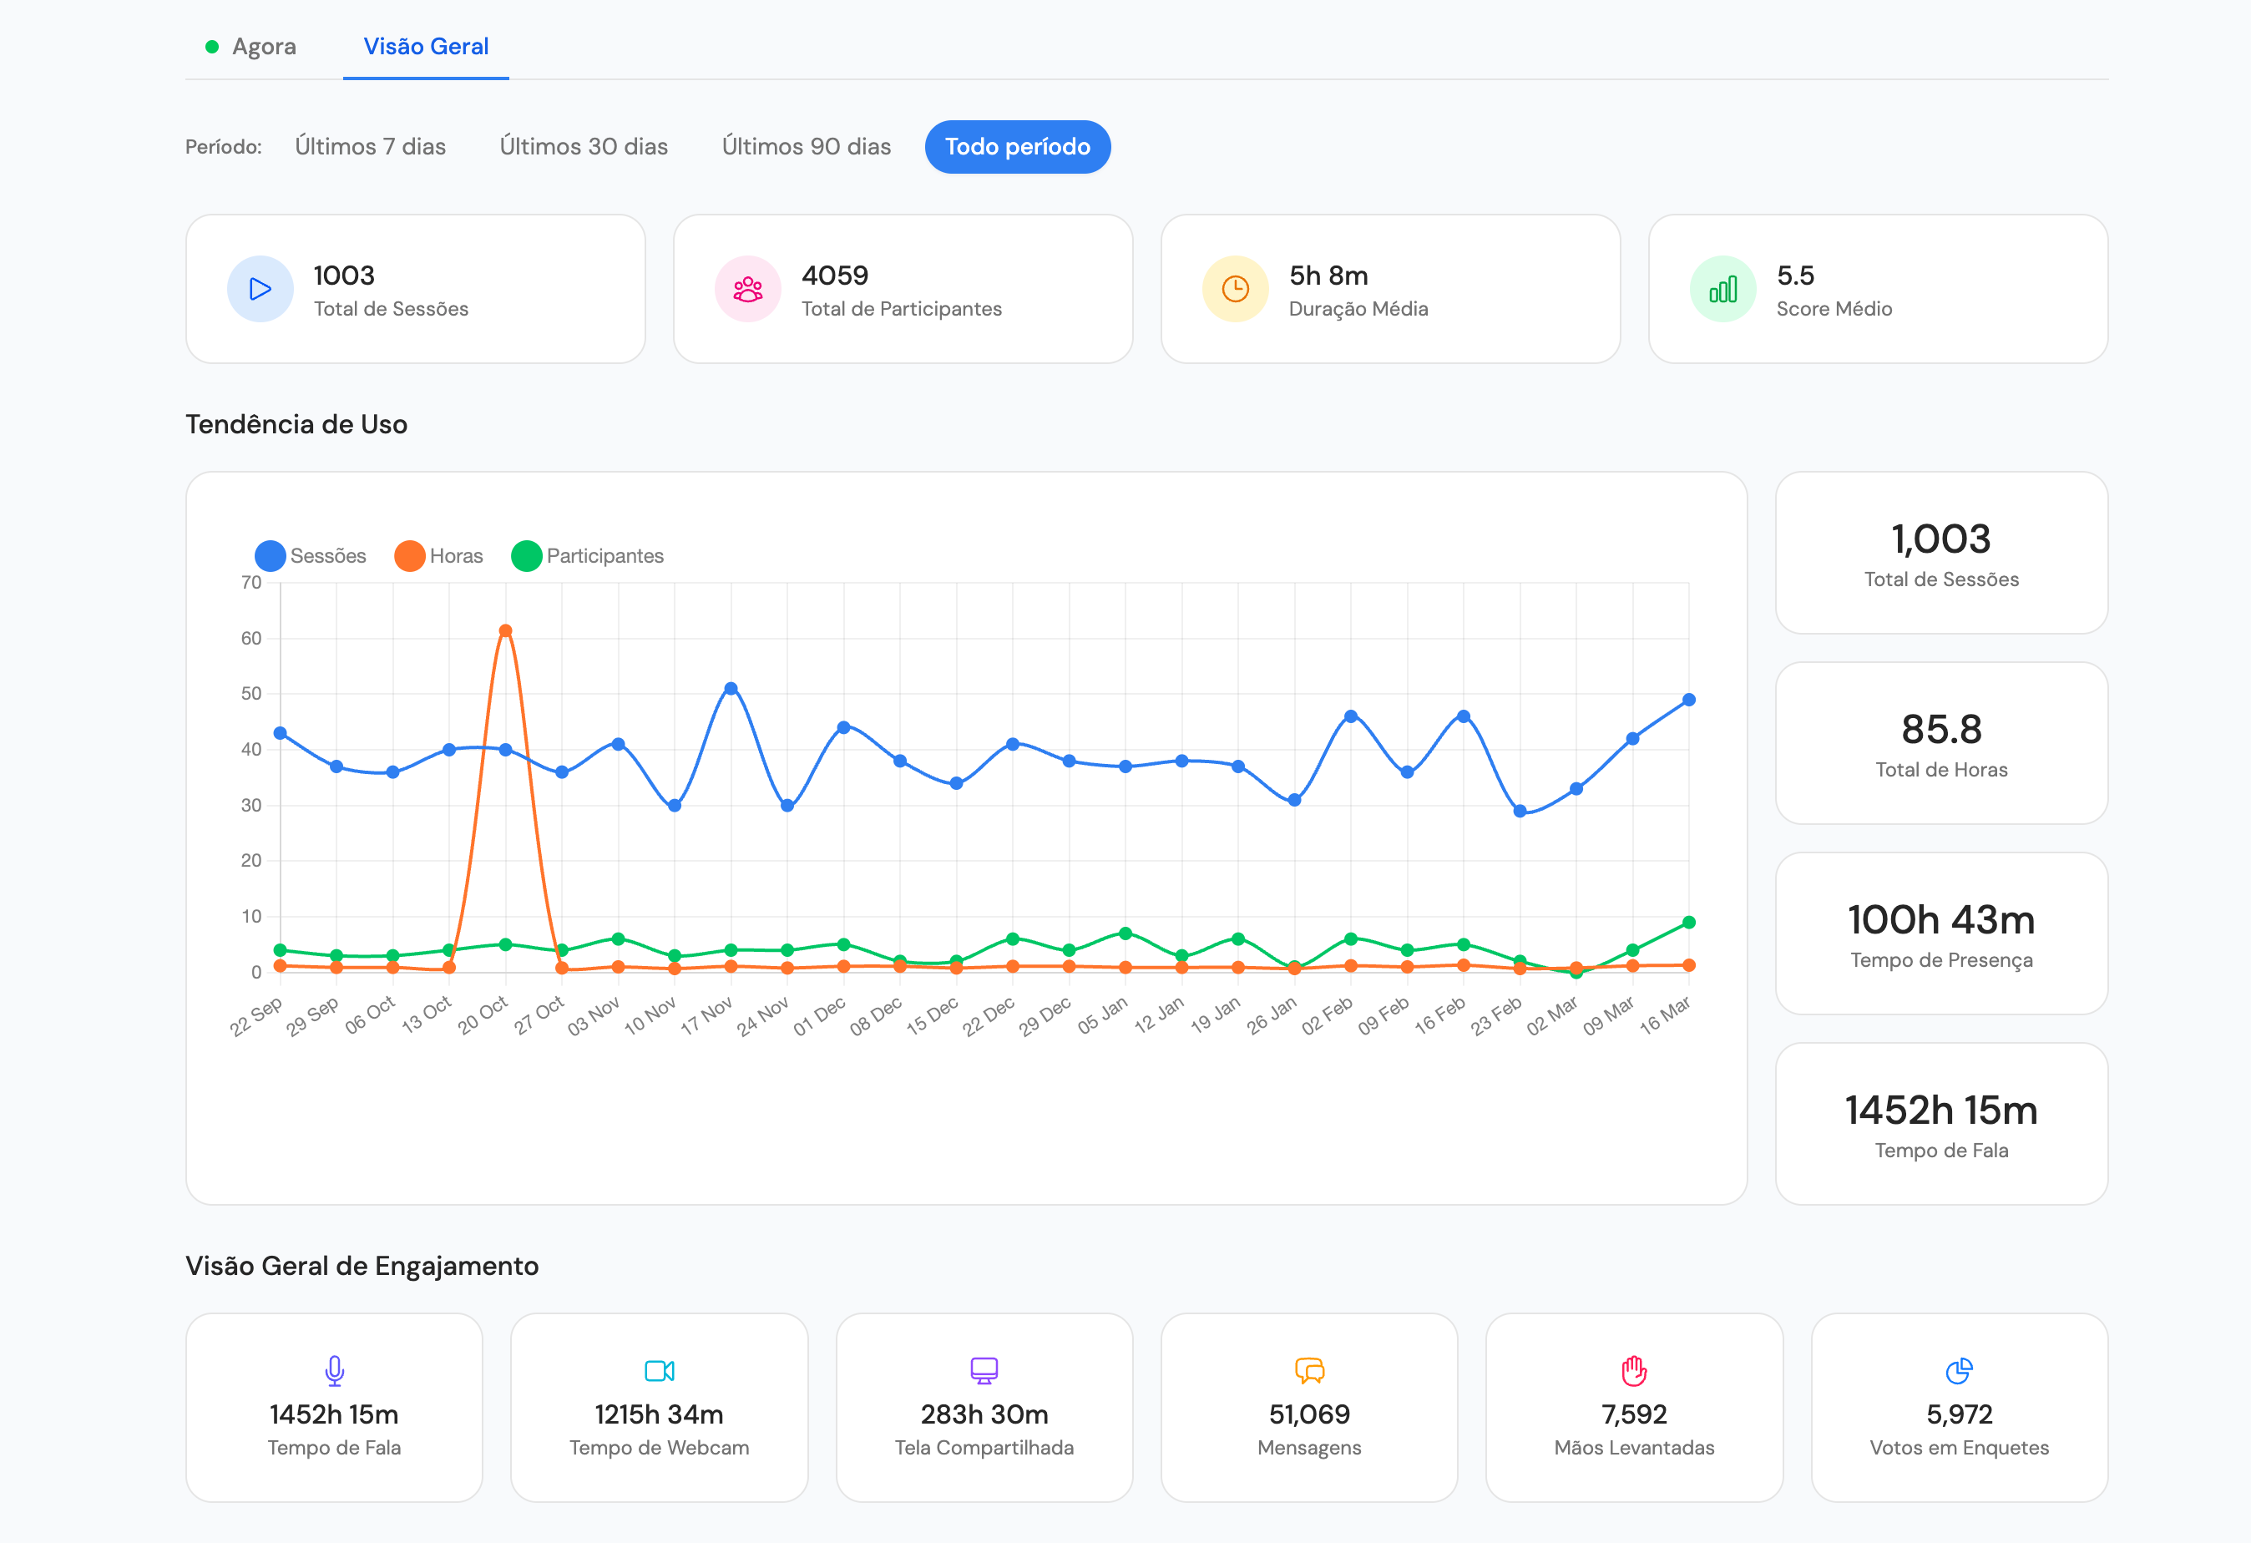
Task: Click the raised hand Mãos Levantadas icon
Action: pos(1634,1369)
